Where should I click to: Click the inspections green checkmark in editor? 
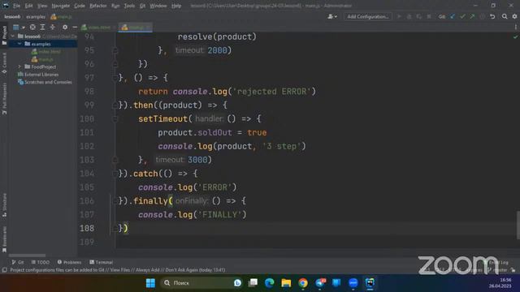[515, 36]
